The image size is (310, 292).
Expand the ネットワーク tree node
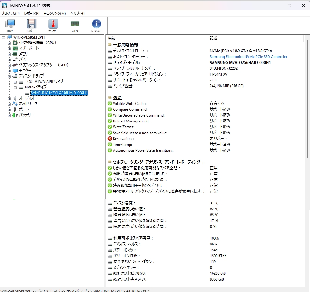(10, 104)
